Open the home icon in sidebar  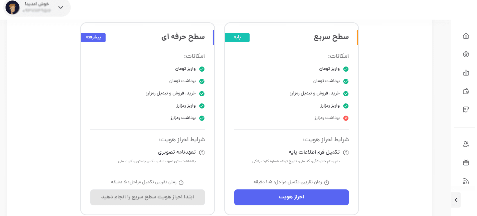[466, 36]
